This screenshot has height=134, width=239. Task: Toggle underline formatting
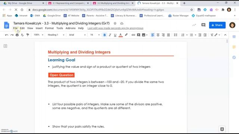[115, 35]
